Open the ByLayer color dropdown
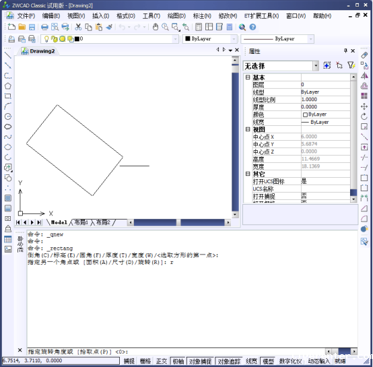Screen dimensions: 373x367 click(234, 39)
